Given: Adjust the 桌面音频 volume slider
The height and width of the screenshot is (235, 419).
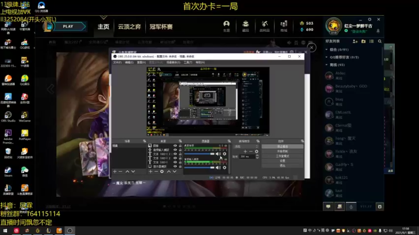Looking at the screenshot, I should click(x=200, y=154).
